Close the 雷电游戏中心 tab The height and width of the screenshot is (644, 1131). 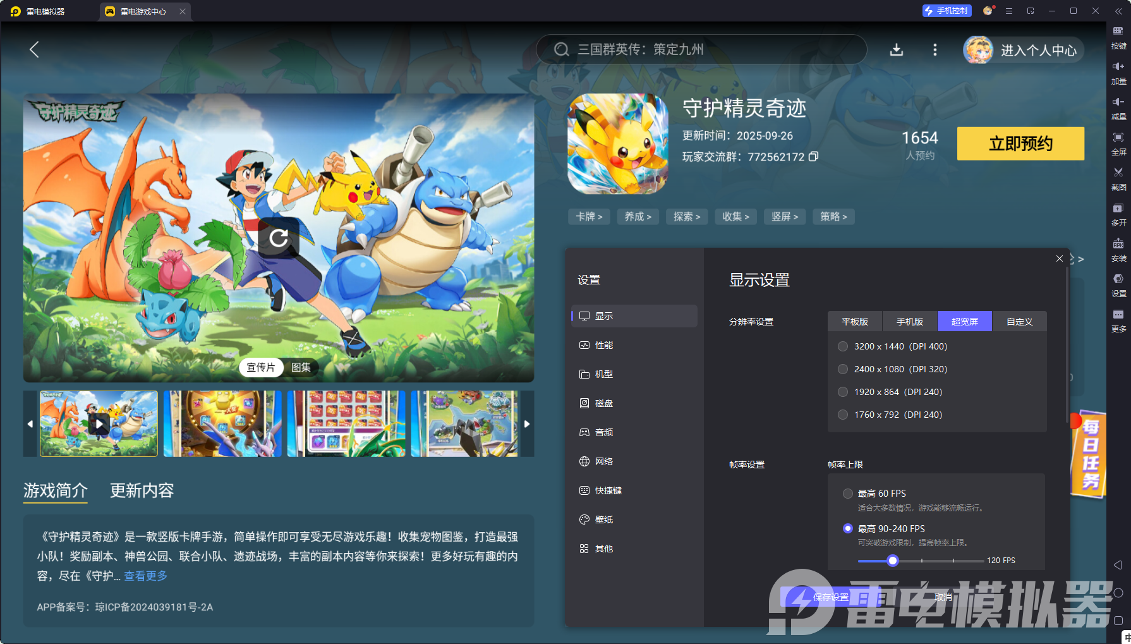pyautogui.click(x=183, y=11)
